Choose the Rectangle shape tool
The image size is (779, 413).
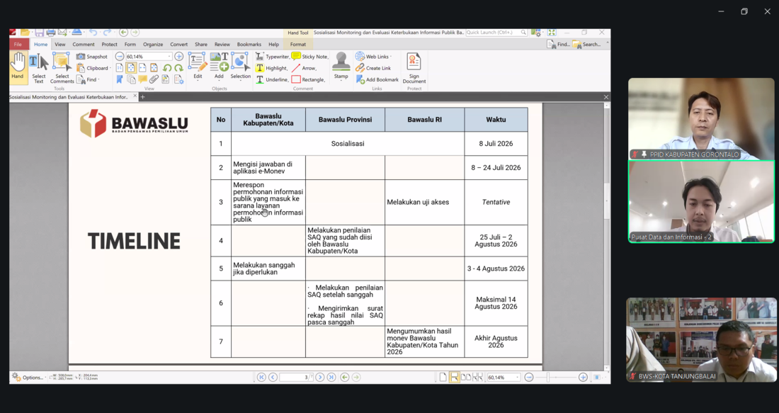[x=309, y=79]
